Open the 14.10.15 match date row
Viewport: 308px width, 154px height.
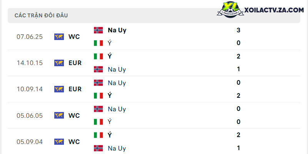tap(154, 63)
